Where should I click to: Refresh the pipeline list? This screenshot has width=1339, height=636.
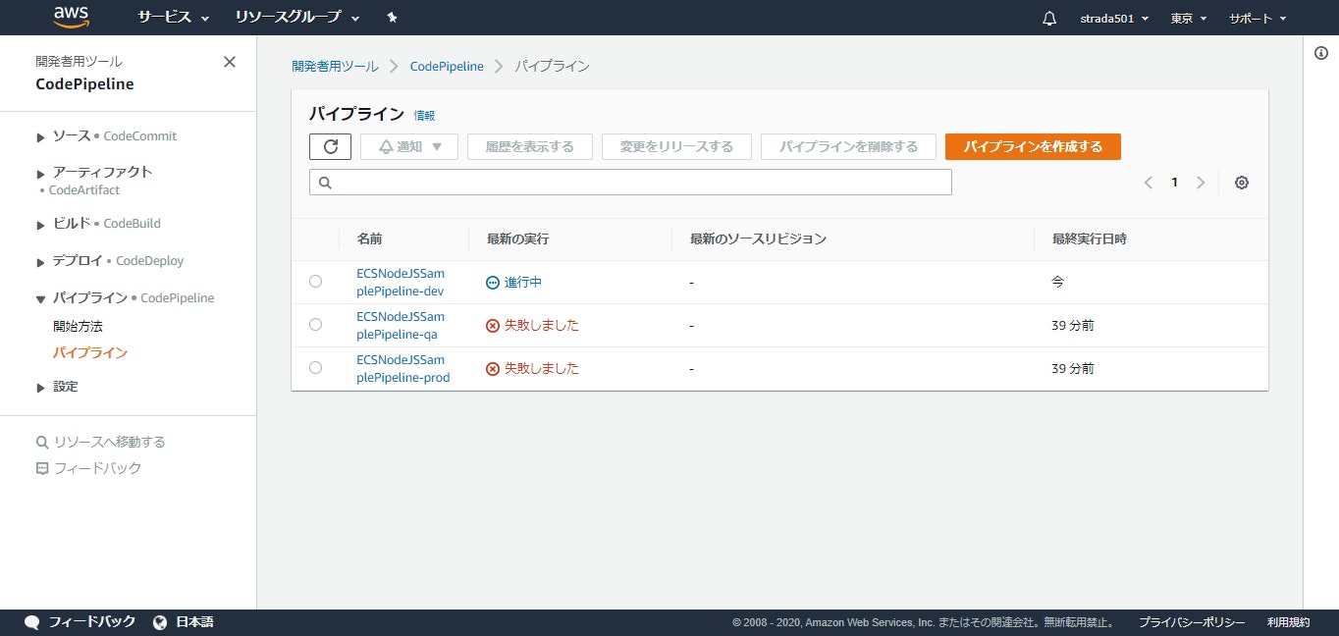(330, 146)
